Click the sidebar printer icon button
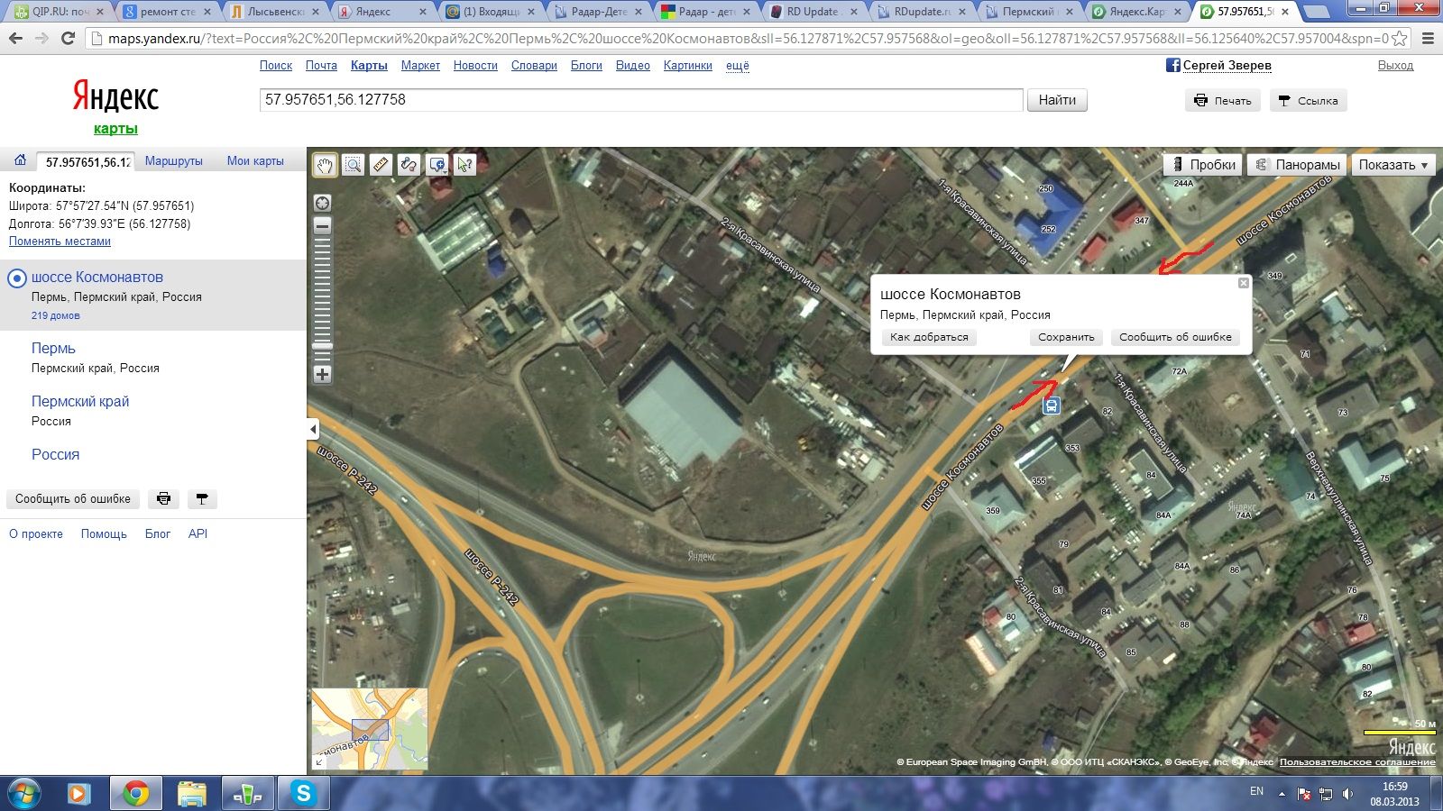The image size is (1443, 811). 163,499
